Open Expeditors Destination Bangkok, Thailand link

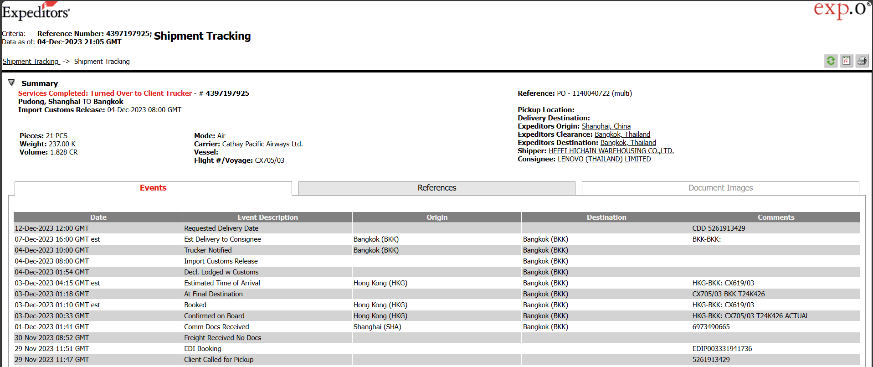(628, 143)
